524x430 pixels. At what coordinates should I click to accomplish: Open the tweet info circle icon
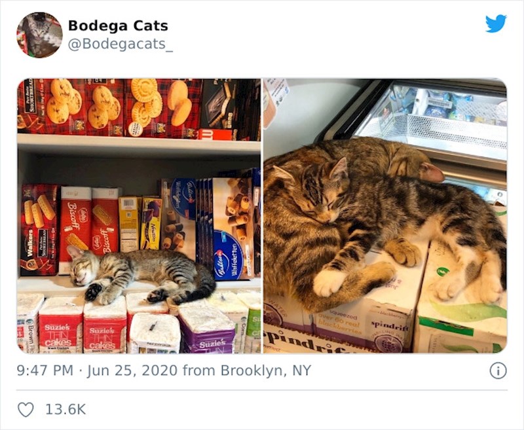[498, 370]
